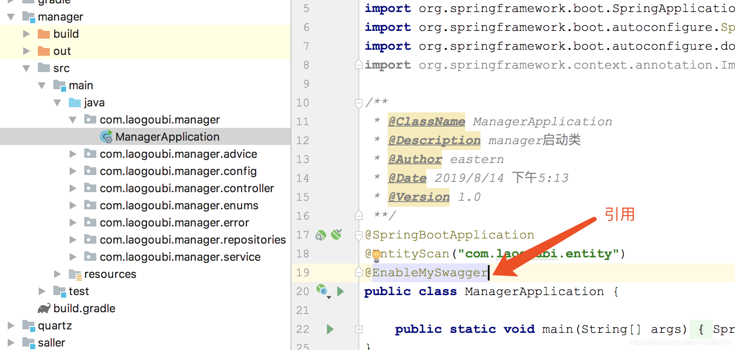Expand folded main method body line 22
The image size is (735, 350).
[x=359, y=329]
